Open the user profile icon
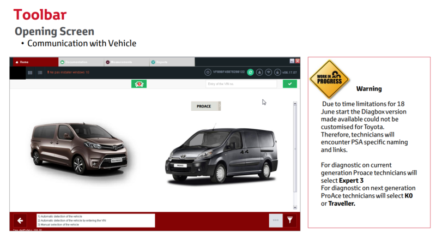 point(259,73)
